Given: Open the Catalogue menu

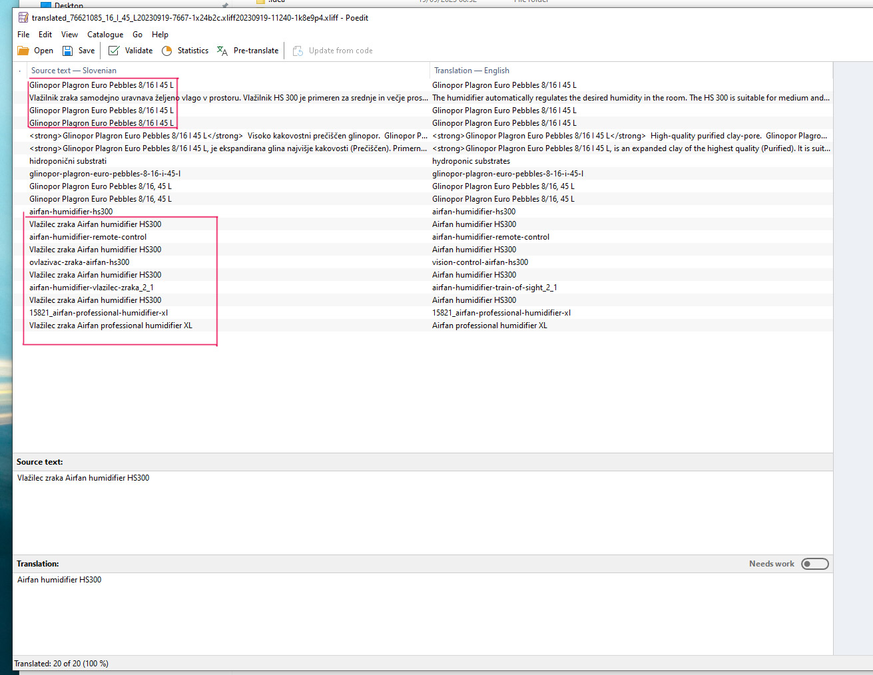Looking at the screenshot, I should (x=105, y=35).
